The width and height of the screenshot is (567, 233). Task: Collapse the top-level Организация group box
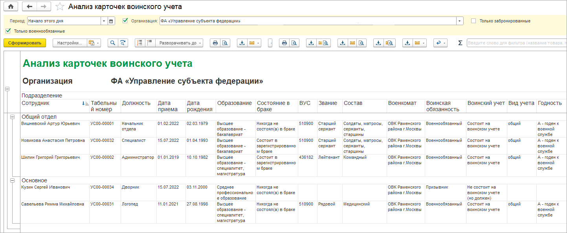[x=7, y=89]
